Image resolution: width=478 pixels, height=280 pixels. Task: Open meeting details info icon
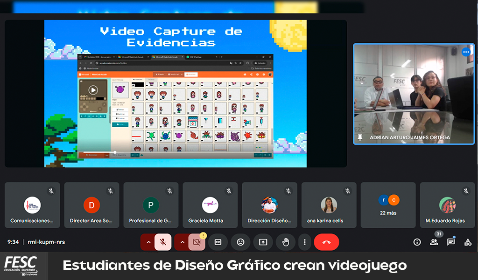coord(417,242)
